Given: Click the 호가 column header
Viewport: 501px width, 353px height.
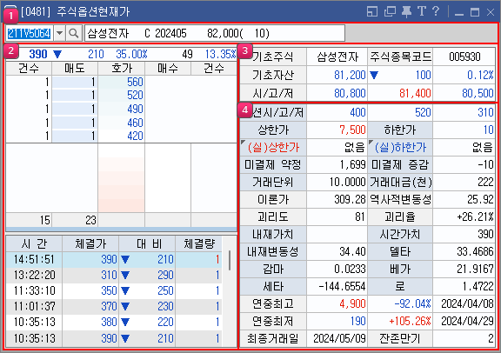Looking at the screenshot, I should [x=122, y=69].
